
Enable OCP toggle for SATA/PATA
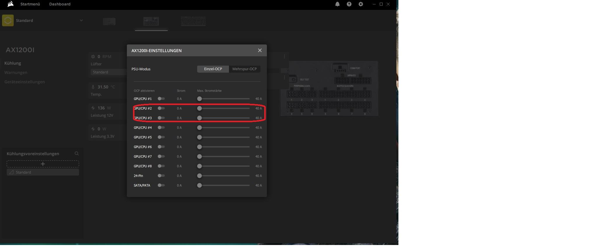[161, 185]
